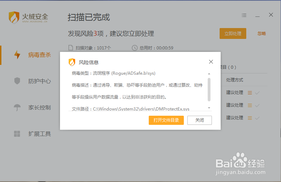This screenshot has width=281, height=182.
Task: Click the shield icon beside 防护中心
Action: coord(17,81)
